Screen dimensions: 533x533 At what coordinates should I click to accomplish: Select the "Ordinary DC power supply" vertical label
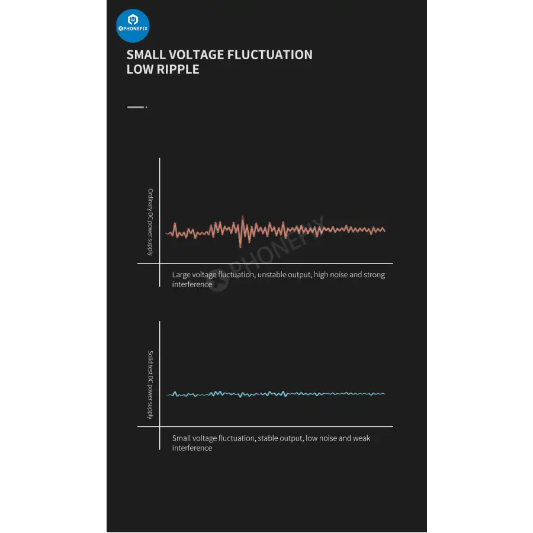click(x=150, y=222)
